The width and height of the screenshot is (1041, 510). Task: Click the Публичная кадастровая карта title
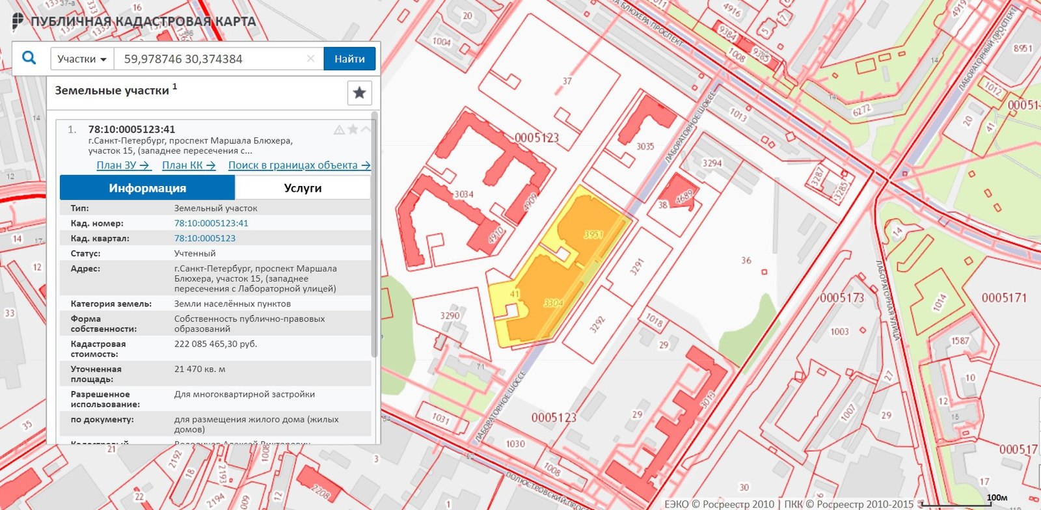(x=144, y=21)
